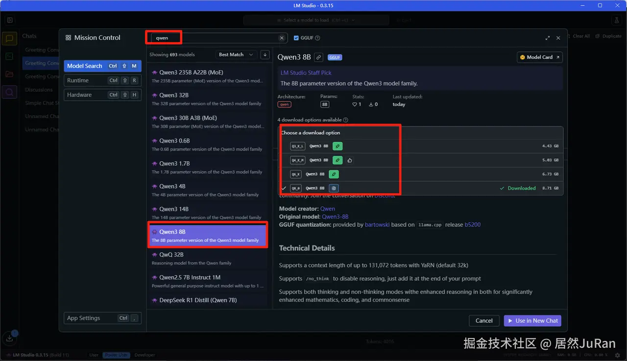
Task: Click the LM Studio Staff Pick label
Action: pyautogui.click(x=306, y=73)
